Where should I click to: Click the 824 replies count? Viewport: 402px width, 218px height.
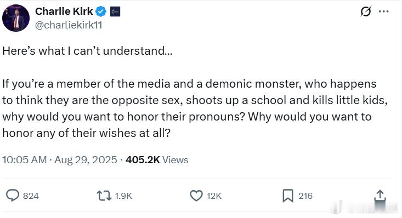[31, 196]
